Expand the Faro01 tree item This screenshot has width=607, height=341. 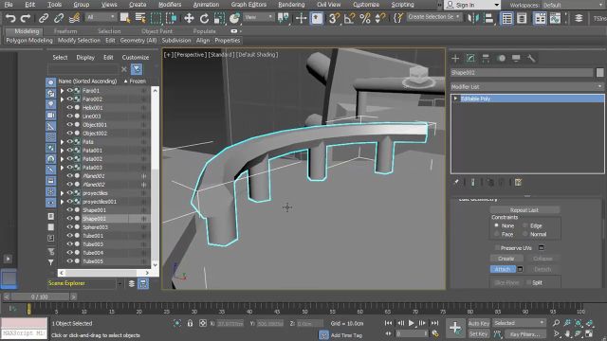(62, 91)
